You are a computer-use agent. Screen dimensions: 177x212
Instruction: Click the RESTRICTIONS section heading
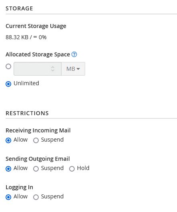point(27,113)
